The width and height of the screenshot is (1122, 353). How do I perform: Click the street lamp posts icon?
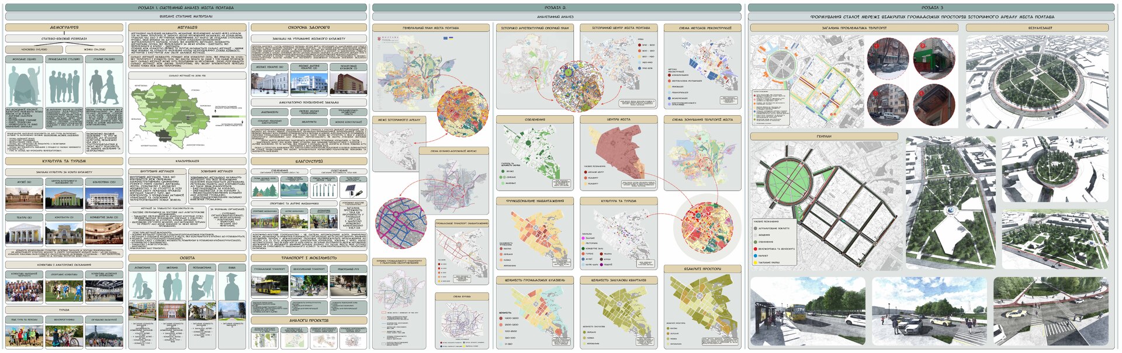[x=323, y=189]
